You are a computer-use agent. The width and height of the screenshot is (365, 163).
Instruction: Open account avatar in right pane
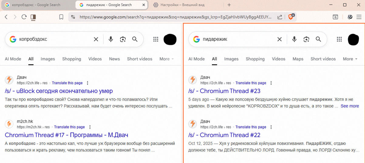coord(353,40)
